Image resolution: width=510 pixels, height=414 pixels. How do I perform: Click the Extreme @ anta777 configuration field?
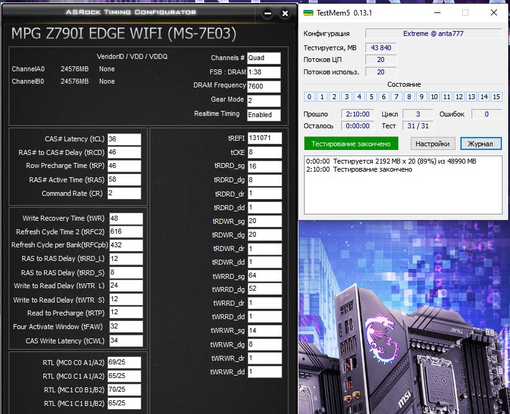tap(434, 33)
